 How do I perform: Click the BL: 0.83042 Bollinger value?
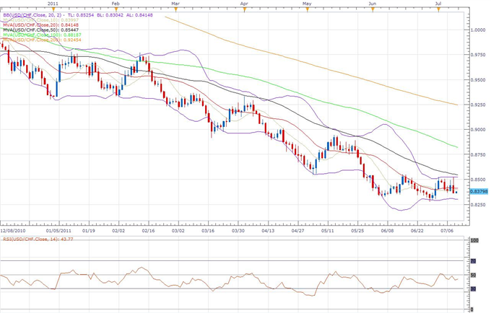coord(110,14)
